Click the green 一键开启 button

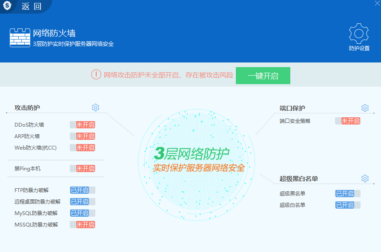pos(263,76)
